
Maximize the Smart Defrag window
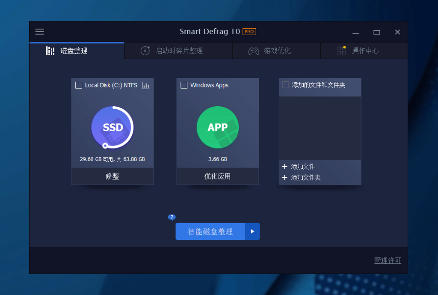(x=376, y=32)
